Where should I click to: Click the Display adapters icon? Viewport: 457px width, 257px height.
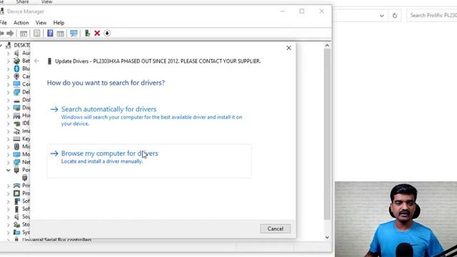16,108
